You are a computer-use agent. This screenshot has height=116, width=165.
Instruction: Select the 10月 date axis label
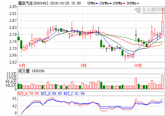(138, 65)
